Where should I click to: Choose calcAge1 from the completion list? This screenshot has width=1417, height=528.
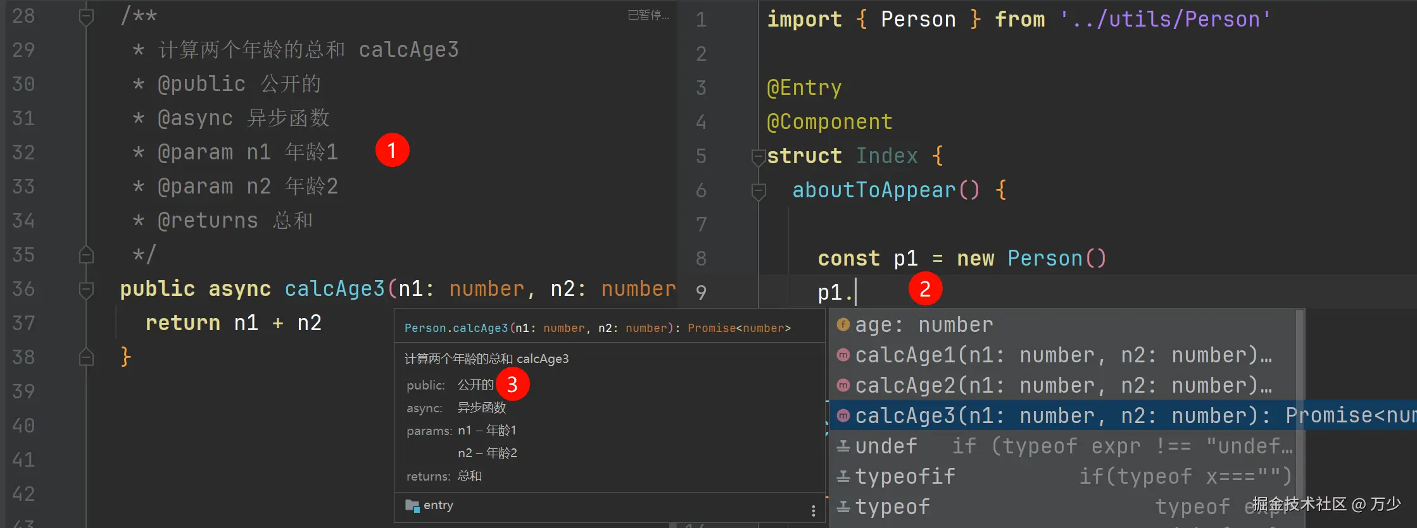tap(1064, 355)
